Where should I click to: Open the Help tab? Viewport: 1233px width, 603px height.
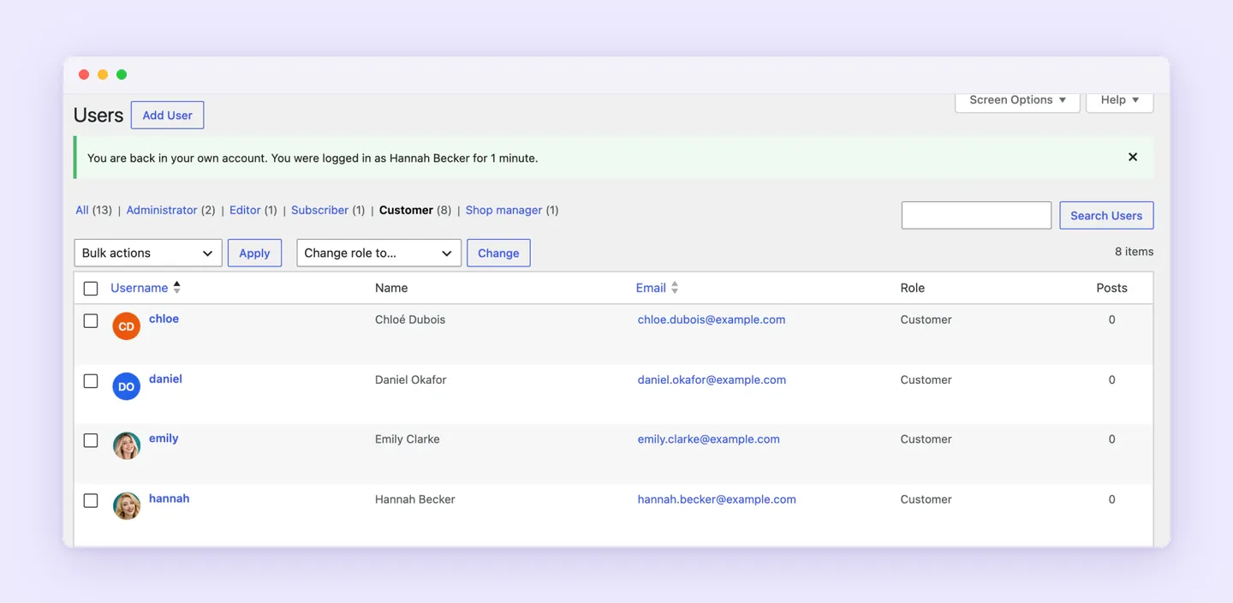tap(1120, 100)
